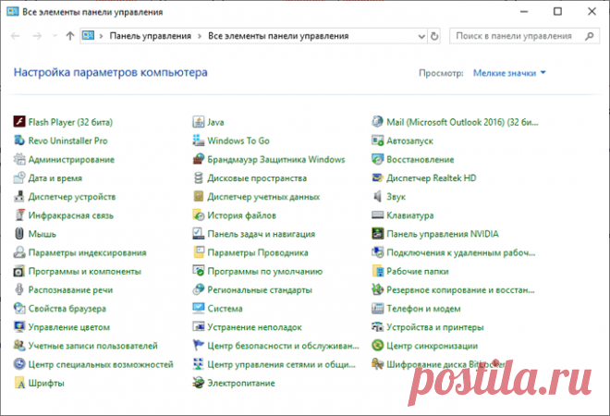Open Региональные стандарты link
The width and height of the screenshot is (610, 416).
[x=260, y=289]
